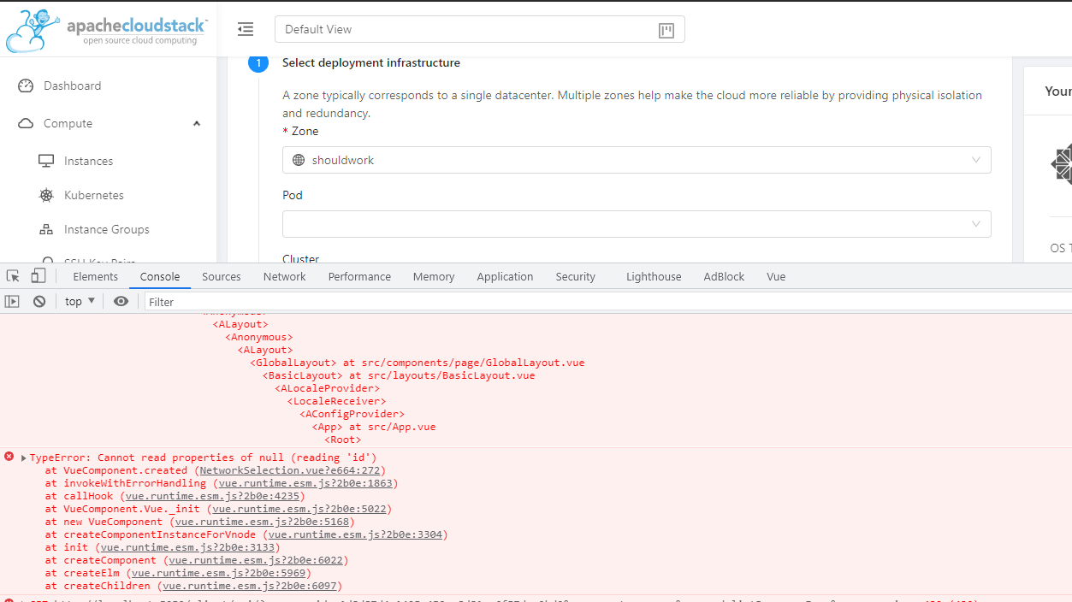Click the GlobalLayout component trace line
The height and width of the screenshot is (602, 1072).
(418, 363)
